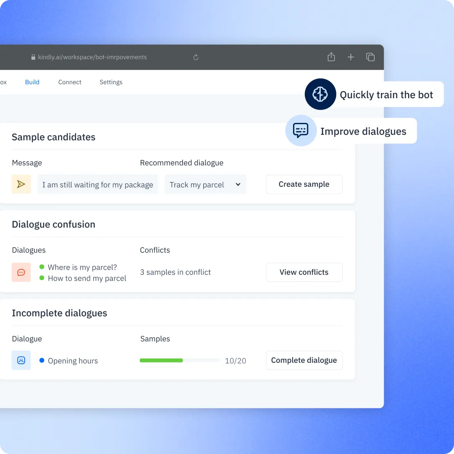Click the padlock icon in the address bar
Screen dimensions: 454x454
click(33, 57)
